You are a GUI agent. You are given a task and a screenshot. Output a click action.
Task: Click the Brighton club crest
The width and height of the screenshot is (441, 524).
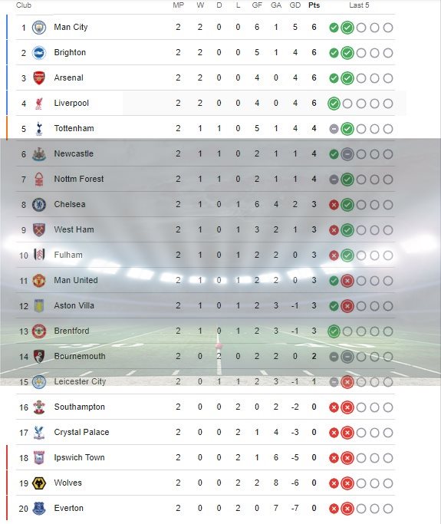coord(39,53)
